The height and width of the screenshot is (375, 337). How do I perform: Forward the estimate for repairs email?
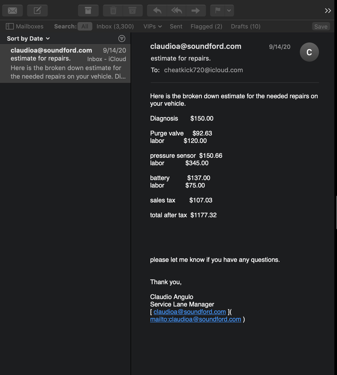click(x=195, y=10)
